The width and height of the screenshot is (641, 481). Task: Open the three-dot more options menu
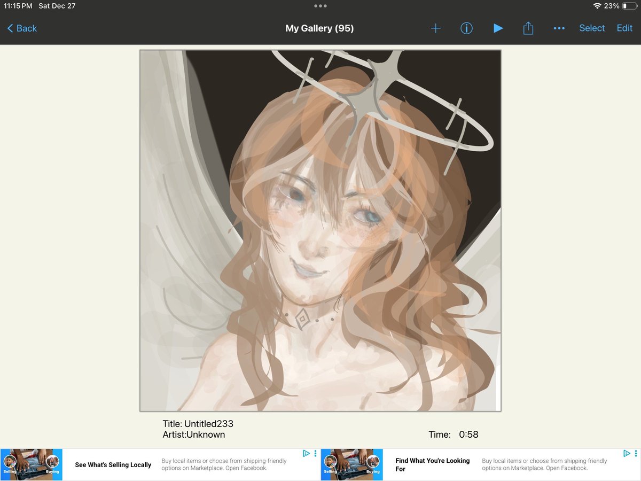pos(559,28)
